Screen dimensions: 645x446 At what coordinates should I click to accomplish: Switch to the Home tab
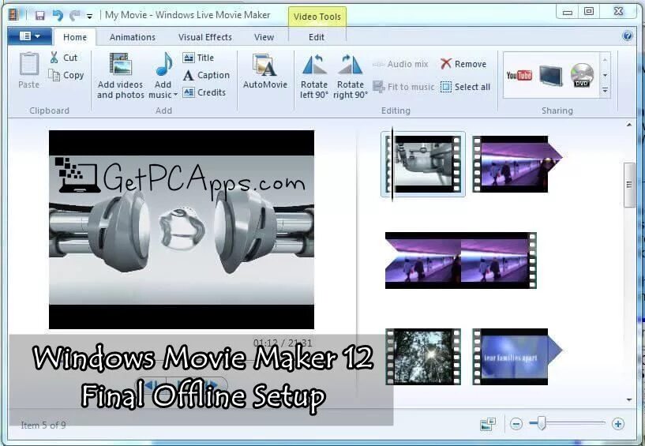pos(75,37)
